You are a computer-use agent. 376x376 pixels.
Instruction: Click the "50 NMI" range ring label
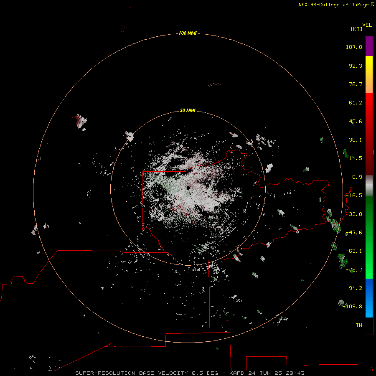pos(188,110)
